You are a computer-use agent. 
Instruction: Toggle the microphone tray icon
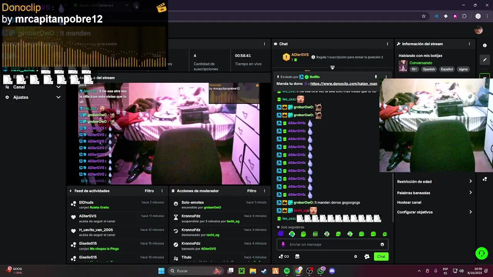(x=436, y=271)
